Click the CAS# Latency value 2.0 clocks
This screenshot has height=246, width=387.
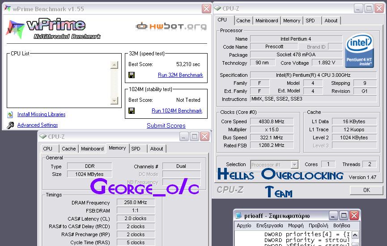coord(136,218)
